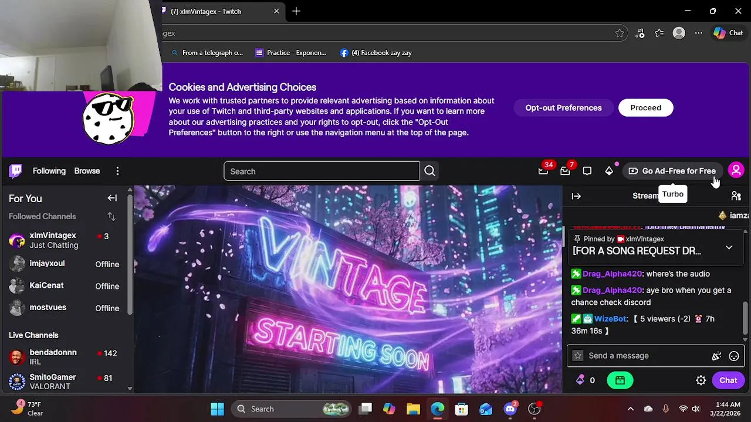
Task: Open chat settings gear
Action: coord(701,380)
